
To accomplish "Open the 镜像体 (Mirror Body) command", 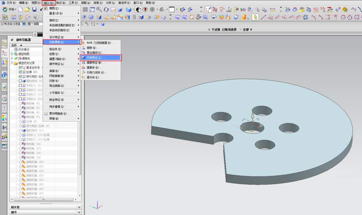I will [x=92, y=67].
